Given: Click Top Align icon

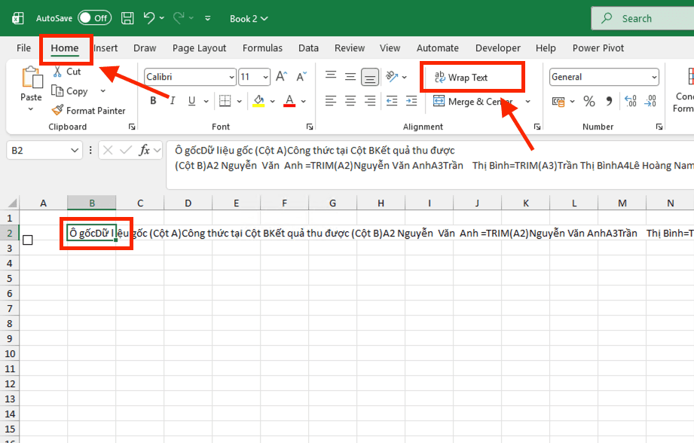Looking at the screenshot, I should pos(331,77).
